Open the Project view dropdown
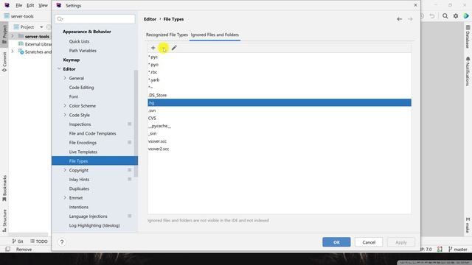 click(x=41, y=27)
